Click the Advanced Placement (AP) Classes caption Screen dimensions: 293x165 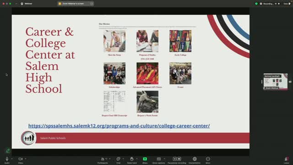[x=147, y=87]
